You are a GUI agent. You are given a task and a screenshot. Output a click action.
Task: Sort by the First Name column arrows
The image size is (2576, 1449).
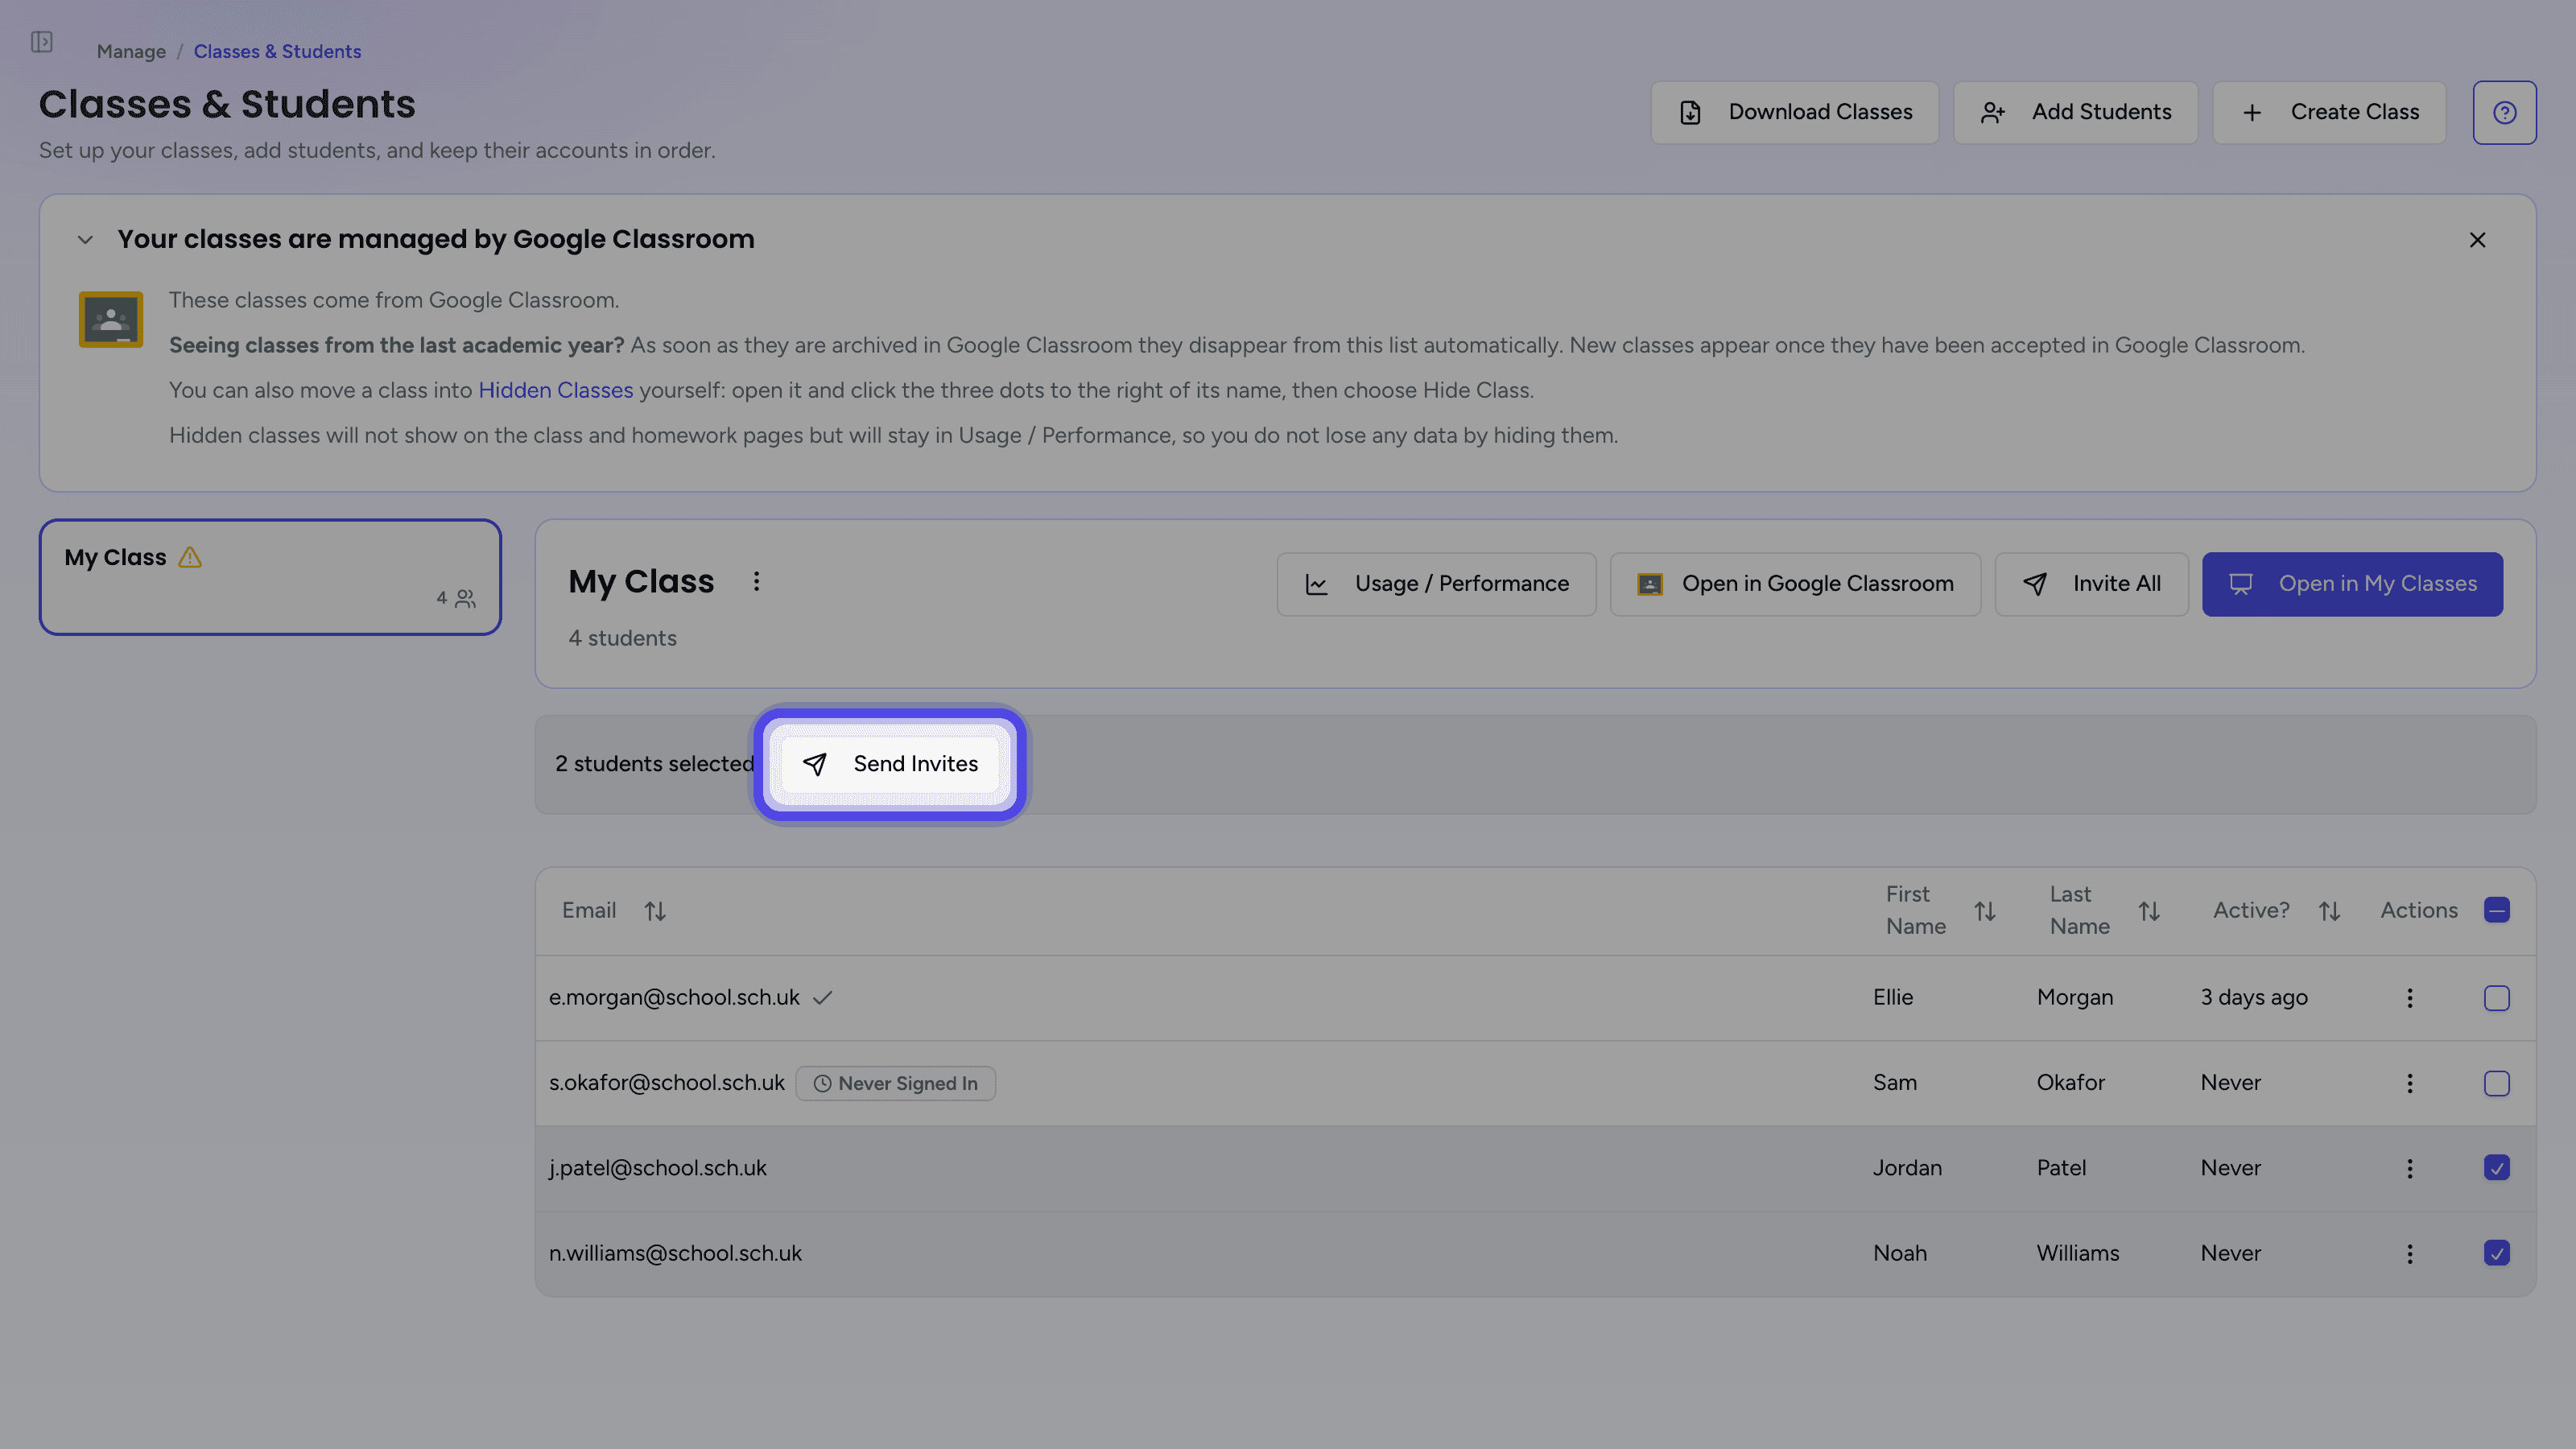pos(1985,911)
